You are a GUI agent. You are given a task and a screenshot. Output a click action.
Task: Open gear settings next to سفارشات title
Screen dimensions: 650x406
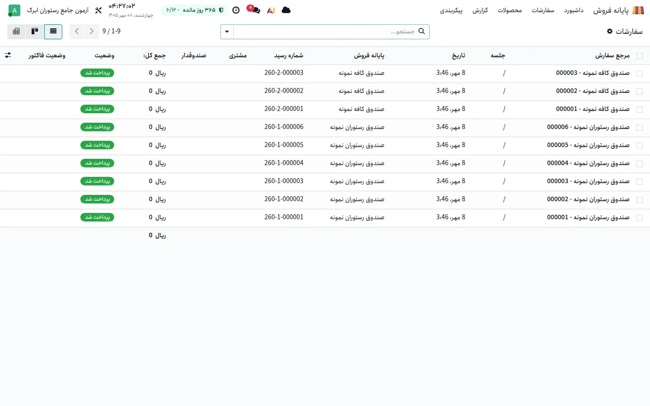point(610,31)
